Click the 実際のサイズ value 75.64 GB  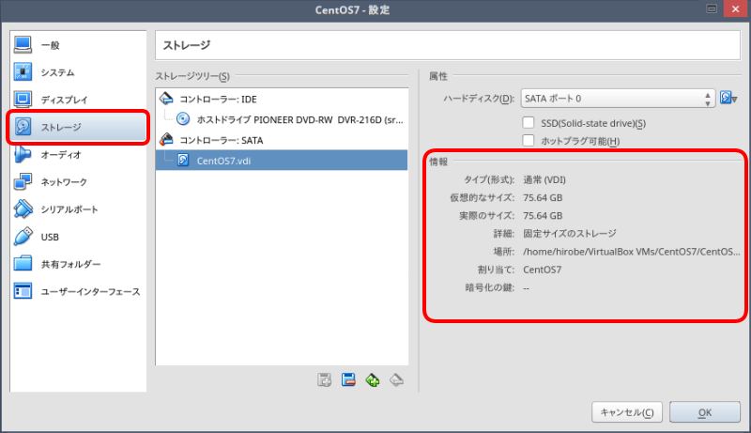[543, 215]
